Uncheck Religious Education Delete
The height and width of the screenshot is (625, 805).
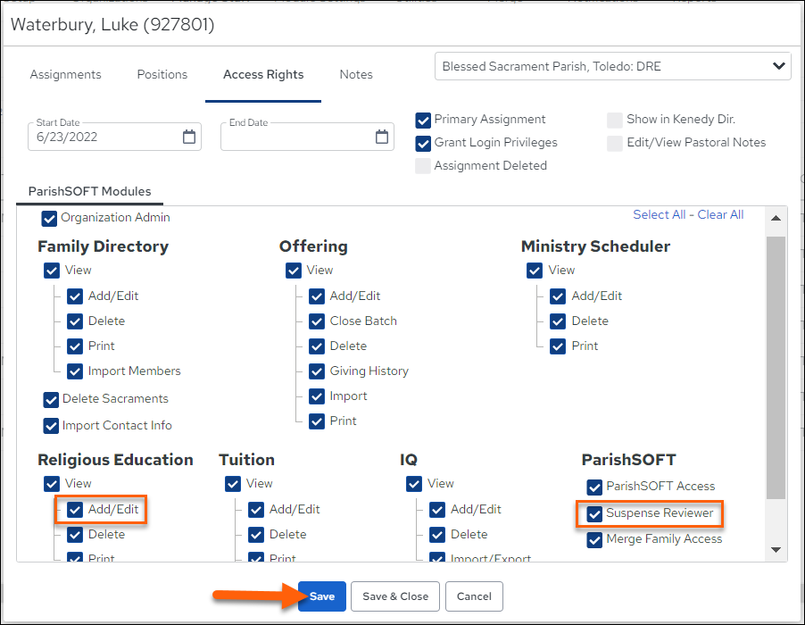[75, 535]
